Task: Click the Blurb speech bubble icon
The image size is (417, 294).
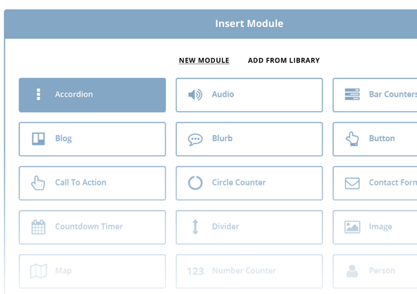Action: (195, 139)
